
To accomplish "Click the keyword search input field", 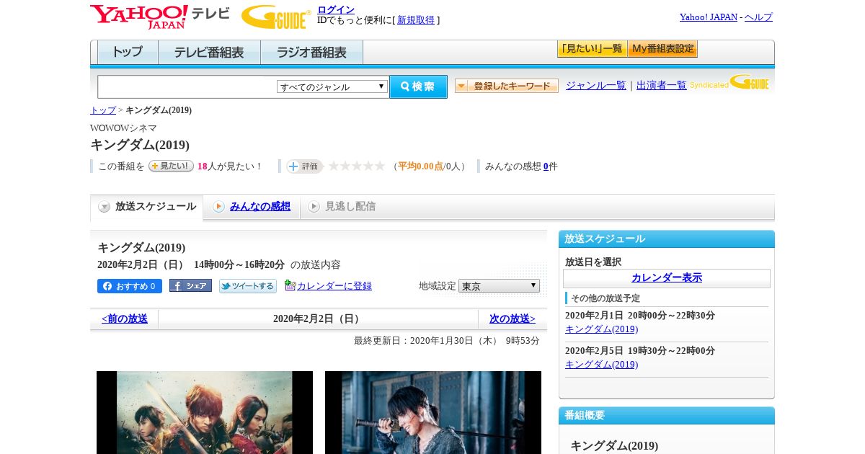I will point(187,86).
